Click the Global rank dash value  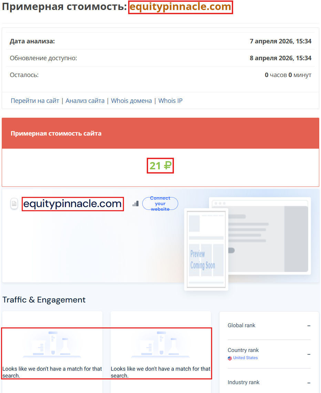308,325
